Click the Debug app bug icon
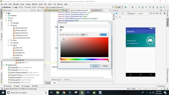The height and width of the screenshot is (95, 169). (x=133, y=7)
